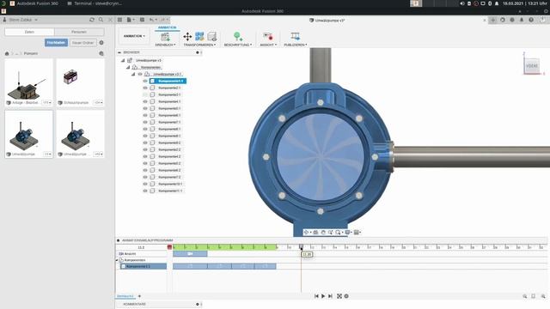Undo the last action
The width and height of the screenshot is (550, 309).
pyautogui.click(x=152, y=20)
